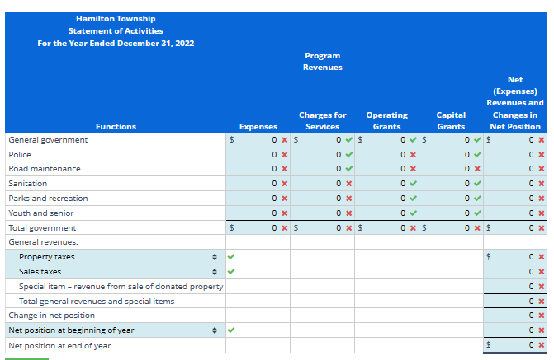This screenshot has width=554, height=360.
Task: Click Road maintenance Net Position field
Action: click(x=515, y=169)
